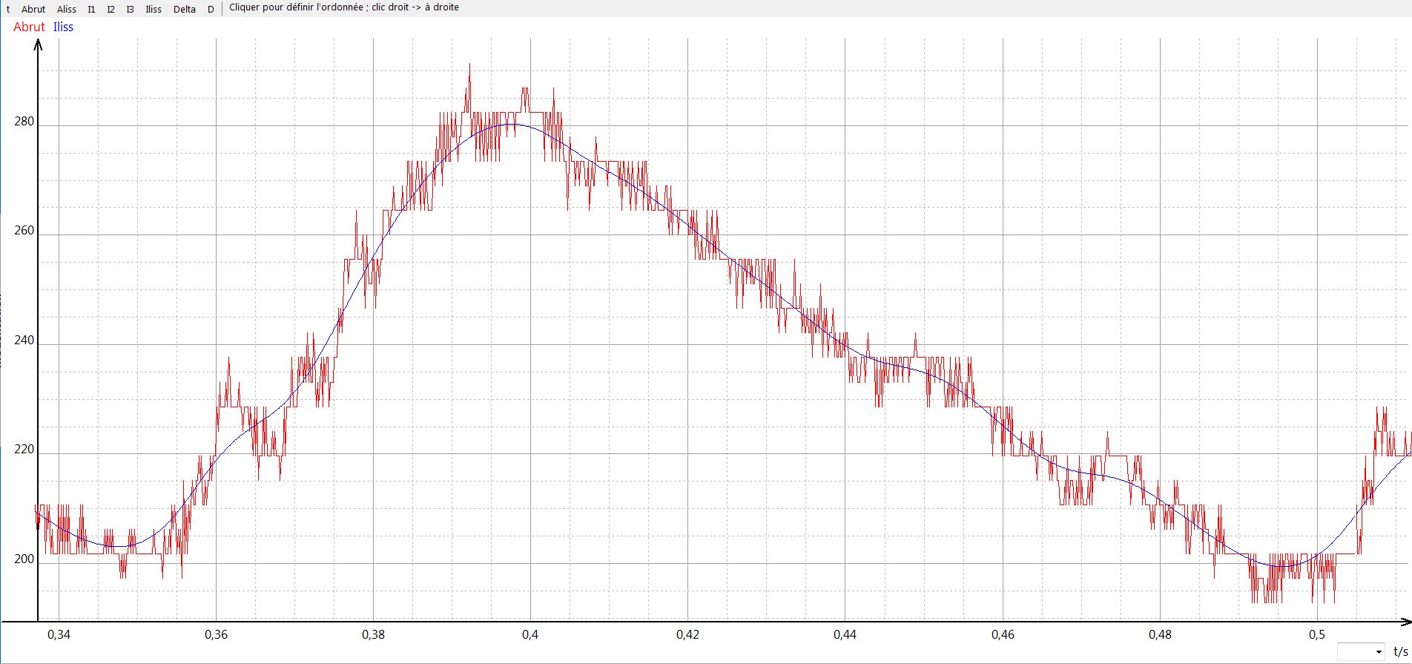Screen dimensions: 1412x664
Task: Click the 240 label on the vertical axis
Action: [24, 341]
